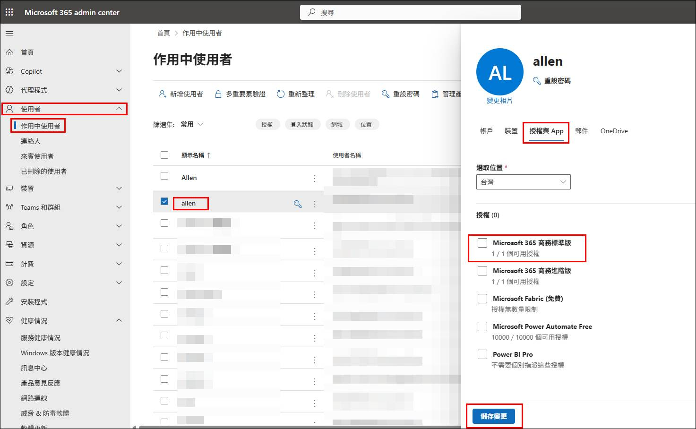Click the search magnifier icon in the top bar
Screen dimensions: 696x429
(311, 12)
